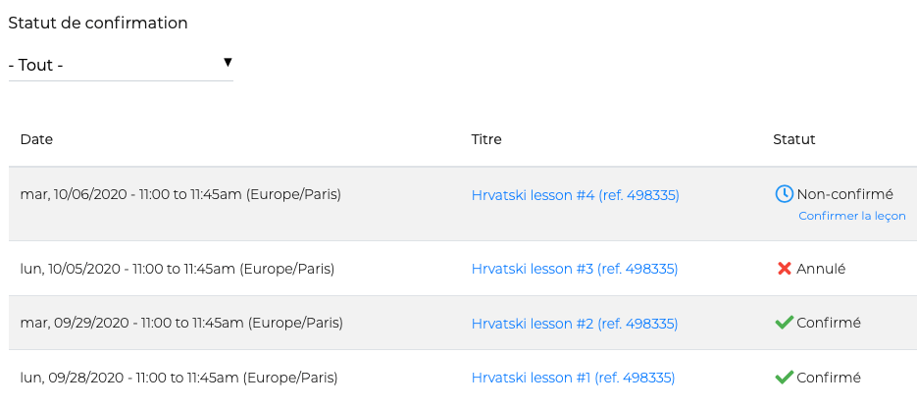Screen dimensions: 917x406
Task: Select the mar, 09/29/2020 date cell
Action: pos(178,323)
